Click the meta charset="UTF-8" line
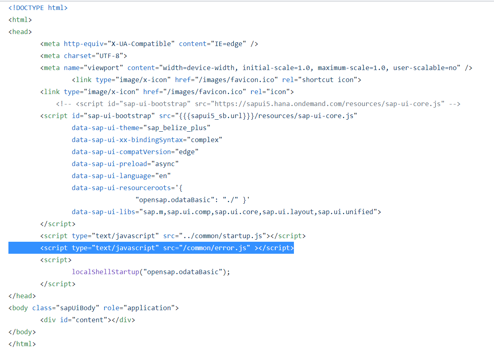This screenshot has width=494, height=349. 84,56
